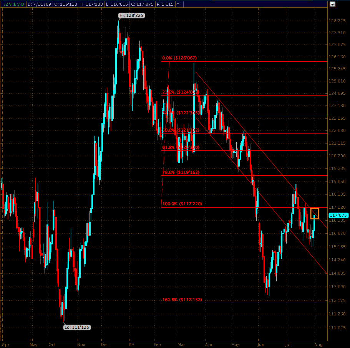Click the R: 1'115 range value
Viewport: 350px width, 348px height.
pos(165,4)
